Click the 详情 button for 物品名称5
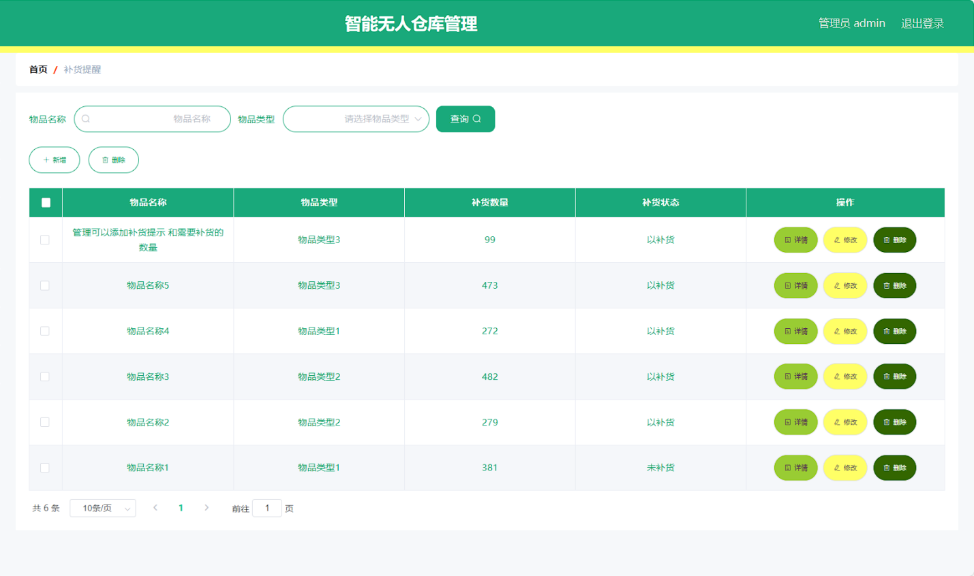 (x=795, y=285)
